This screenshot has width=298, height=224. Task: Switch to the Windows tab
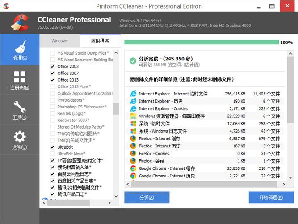tap(60, 41)
